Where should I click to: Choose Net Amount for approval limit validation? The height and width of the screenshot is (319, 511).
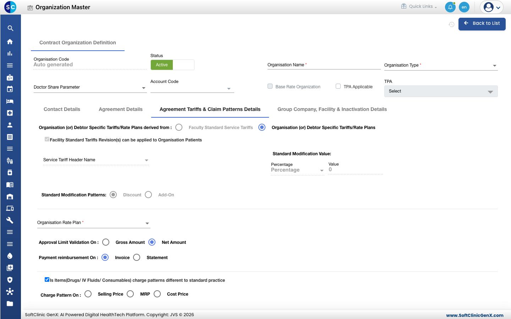152,242
